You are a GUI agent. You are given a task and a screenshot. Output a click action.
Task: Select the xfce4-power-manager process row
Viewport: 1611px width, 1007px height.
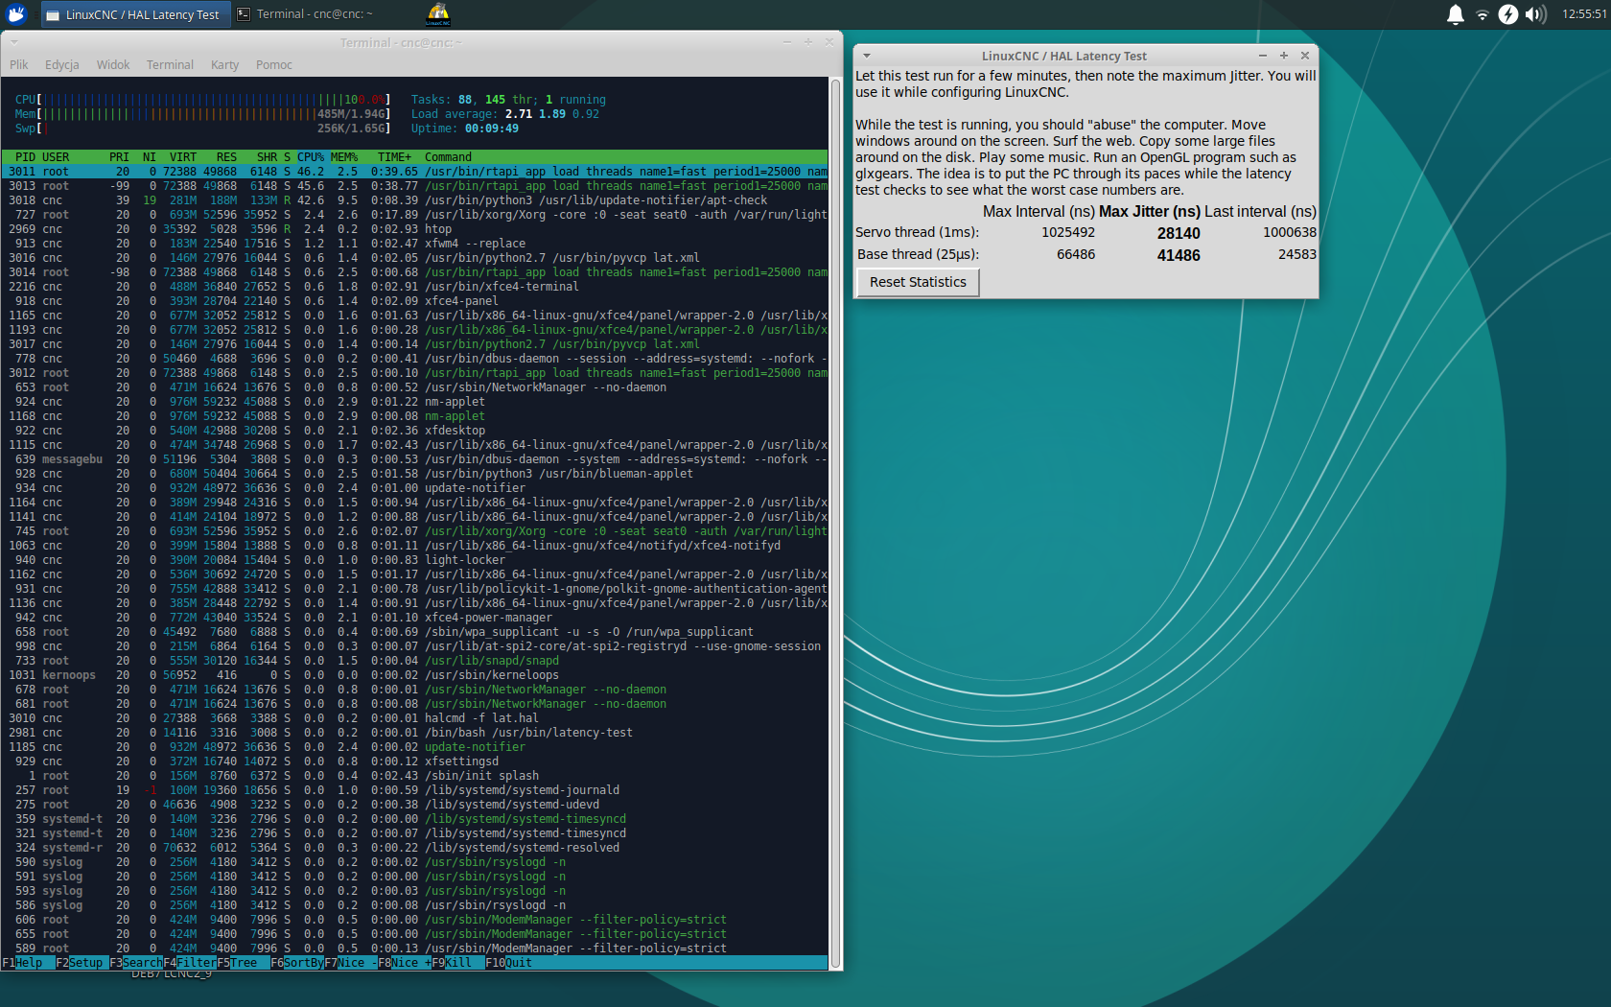pyautogui.click(x=414, y=618)
